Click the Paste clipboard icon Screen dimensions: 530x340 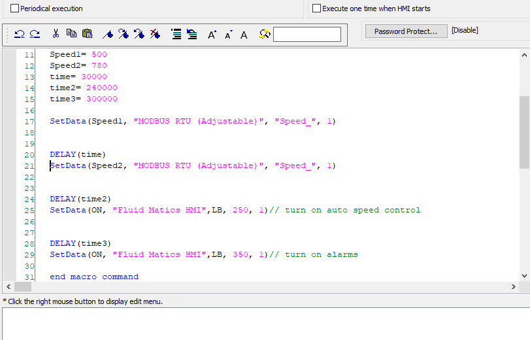coord(87,34)
